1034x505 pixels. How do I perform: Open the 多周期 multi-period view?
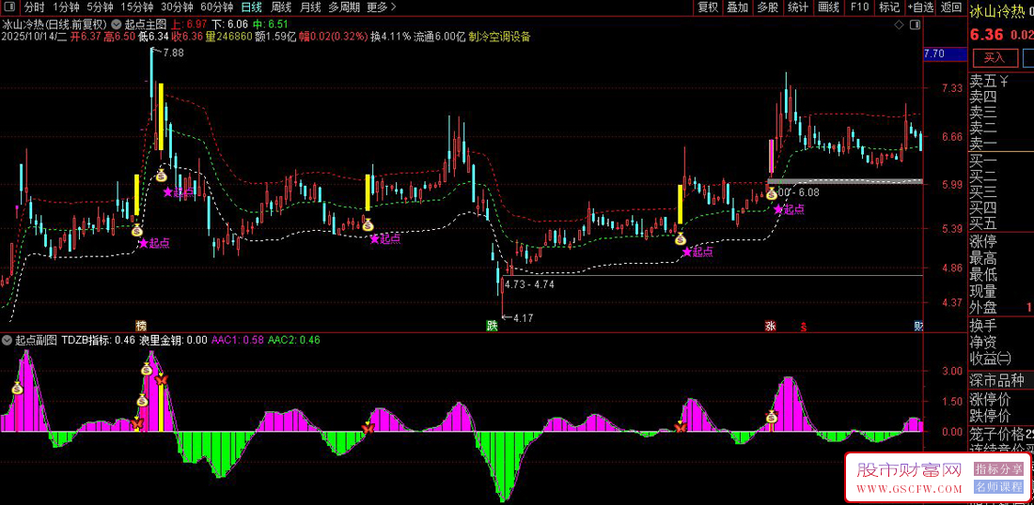click(344, 8)
